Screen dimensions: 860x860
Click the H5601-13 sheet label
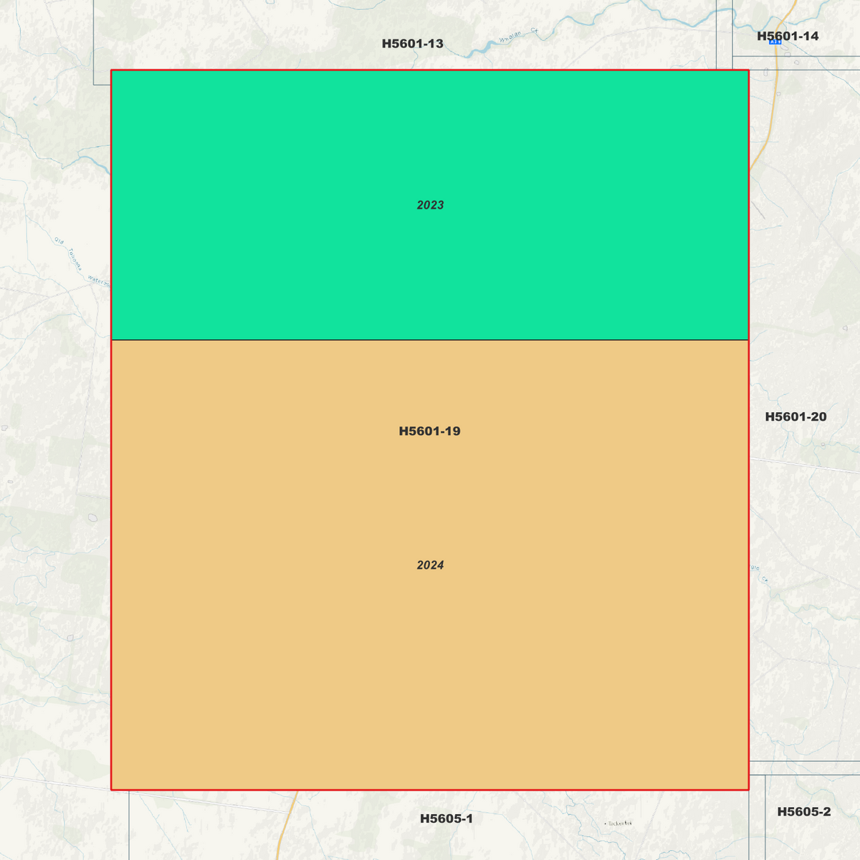coord(412,44)
